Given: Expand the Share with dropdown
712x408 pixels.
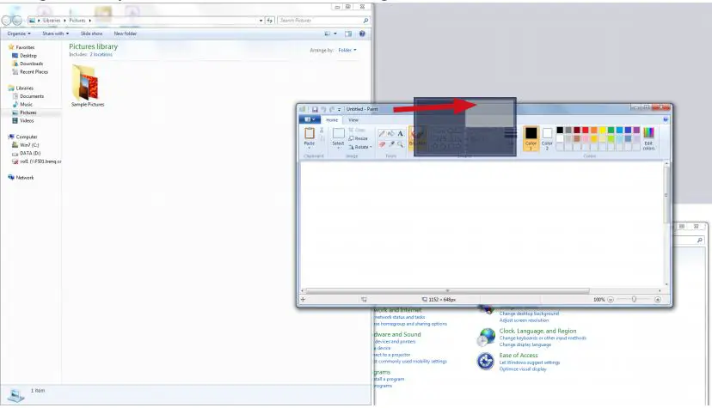Looking at the screenshot, I should [x=54, y=33].
